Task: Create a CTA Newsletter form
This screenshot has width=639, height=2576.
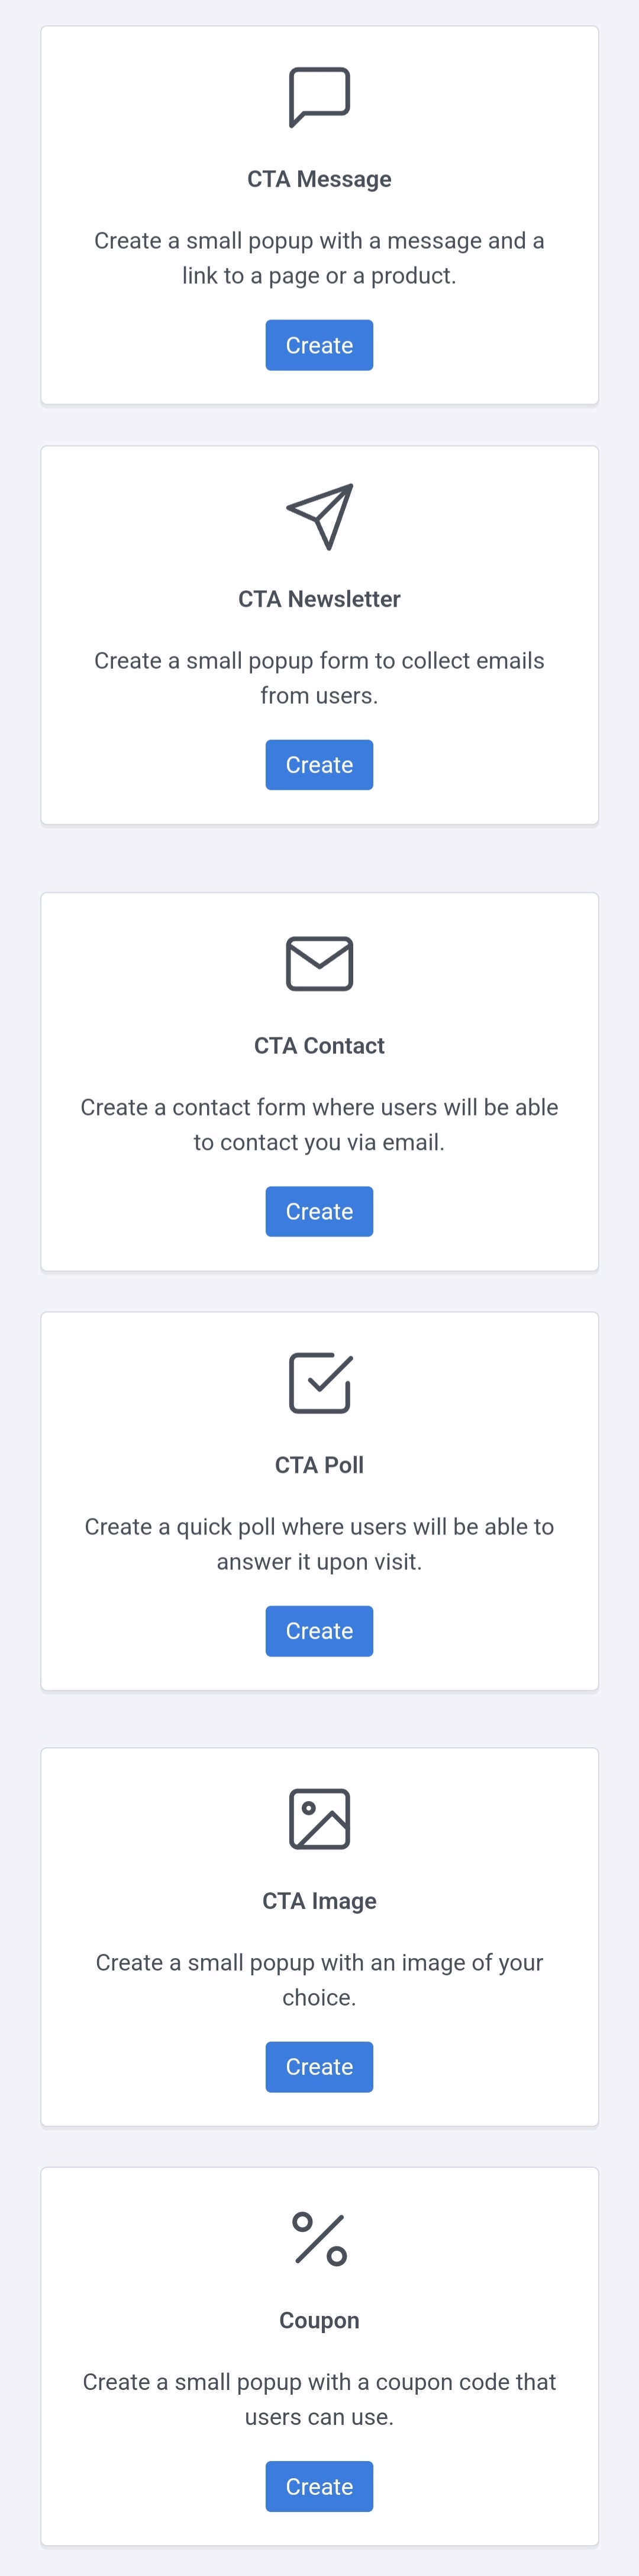Action: click(x=319, y=765)
